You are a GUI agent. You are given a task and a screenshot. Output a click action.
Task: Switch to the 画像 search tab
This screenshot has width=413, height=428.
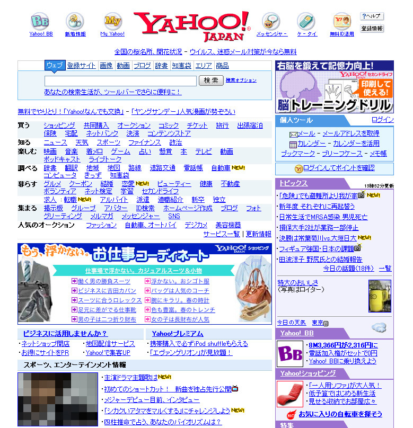click(x=106, y=66)
